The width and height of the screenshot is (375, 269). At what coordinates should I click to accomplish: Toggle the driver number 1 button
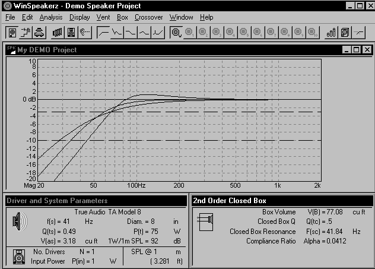[x=190, y=31]
